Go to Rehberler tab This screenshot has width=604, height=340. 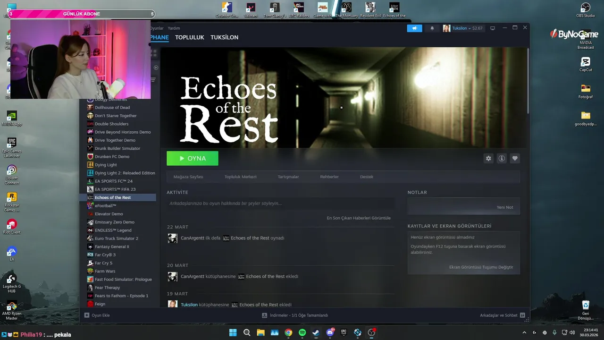tap(329, 177)
